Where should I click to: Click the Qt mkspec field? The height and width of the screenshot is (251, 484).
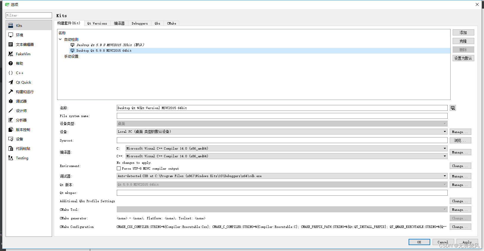282,193
